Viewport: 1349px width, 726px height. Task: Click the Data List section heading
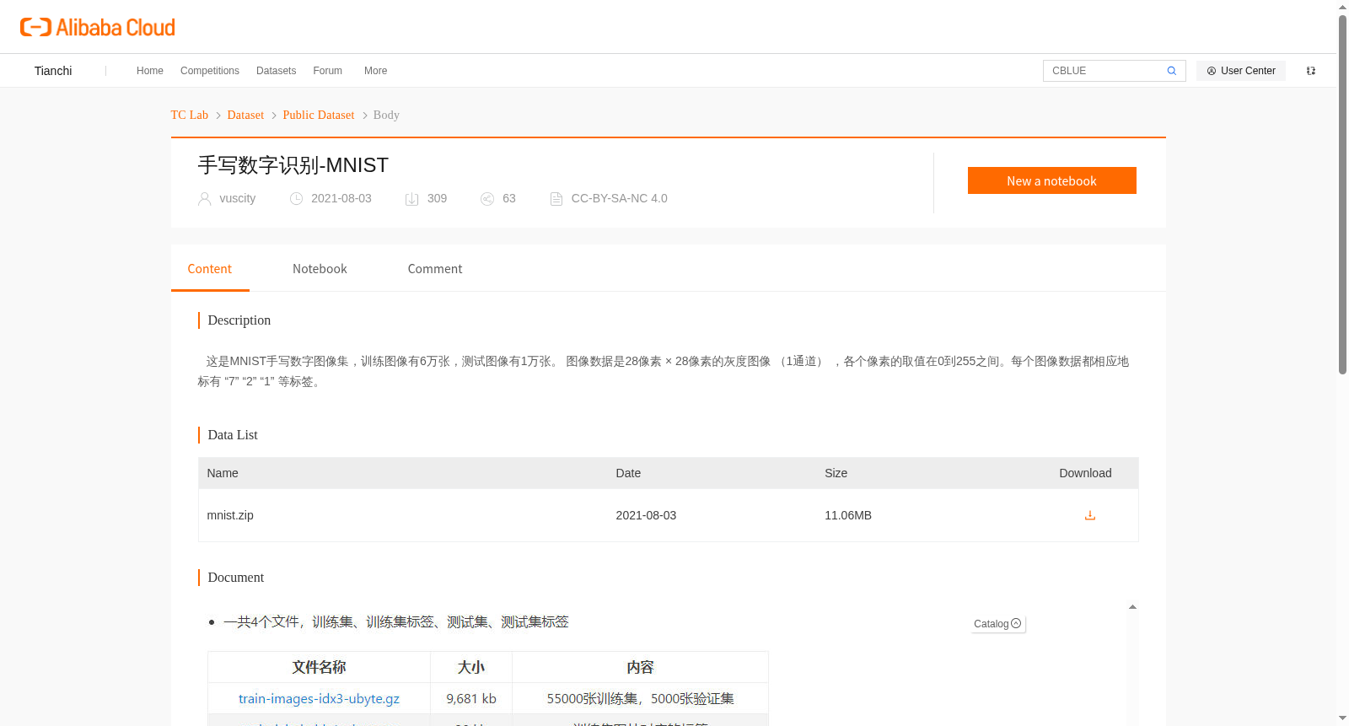[x=233, y=435]
